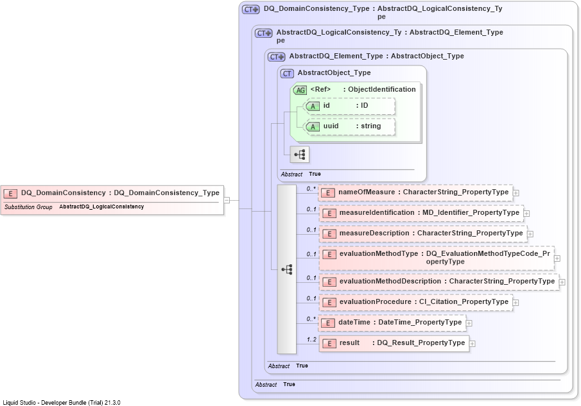581x406 pixels.
Task: Click the E icon of measureDescription
Action: pyautogui.click(x=329, y=234)
